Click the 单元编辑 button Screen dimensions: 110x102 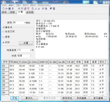point(98,98)
